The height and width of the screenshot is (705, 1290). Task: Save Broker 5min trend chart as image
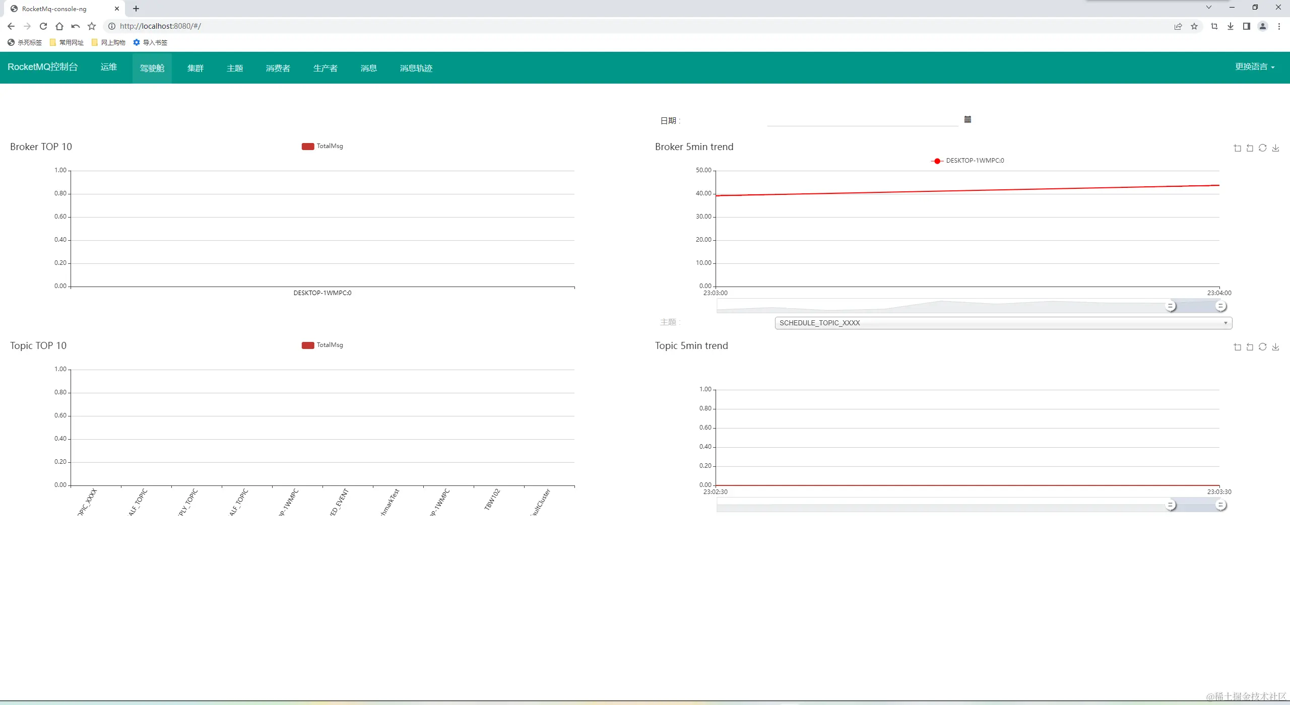(1275, 148)
